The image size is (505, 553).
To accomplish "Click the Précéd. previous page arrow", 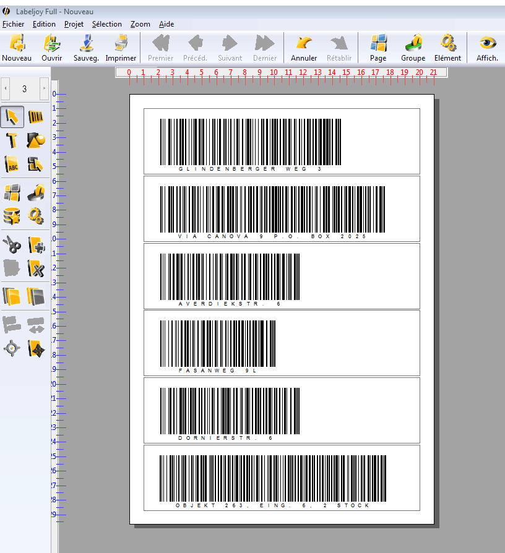I will click(x=195, y=48).
